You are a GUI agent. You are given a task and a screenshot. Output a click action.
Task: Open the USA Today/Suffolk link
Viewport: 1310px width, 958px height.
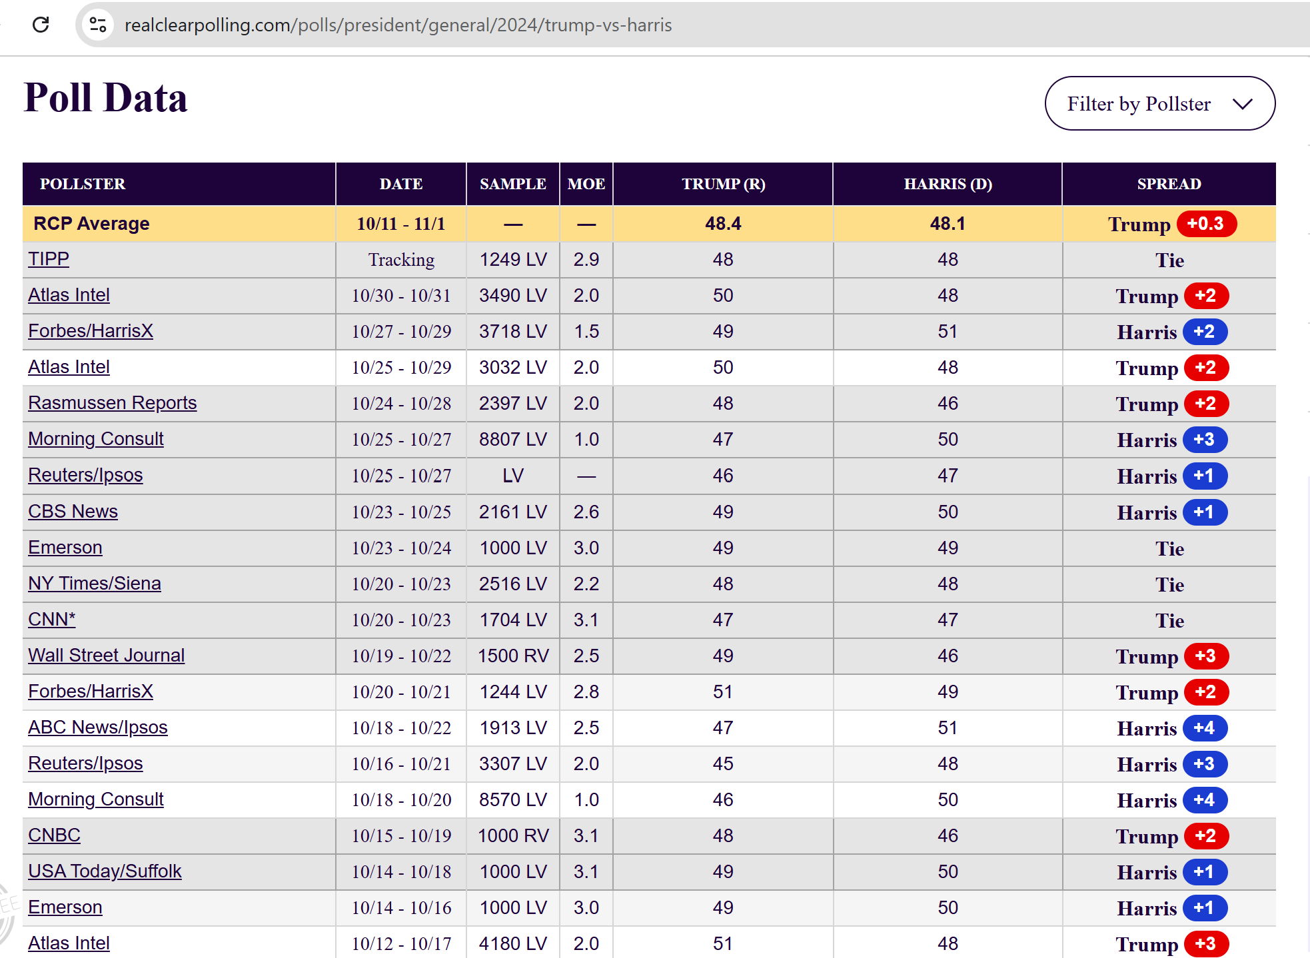[105, 871]
